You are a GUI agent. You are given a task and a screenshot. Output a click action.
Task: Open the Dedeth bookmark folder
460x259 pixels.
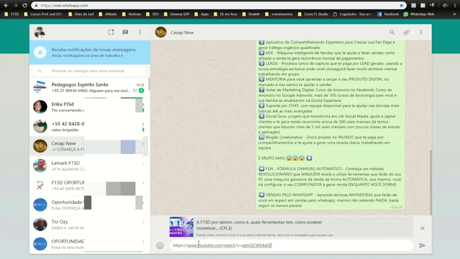[251, 14]
